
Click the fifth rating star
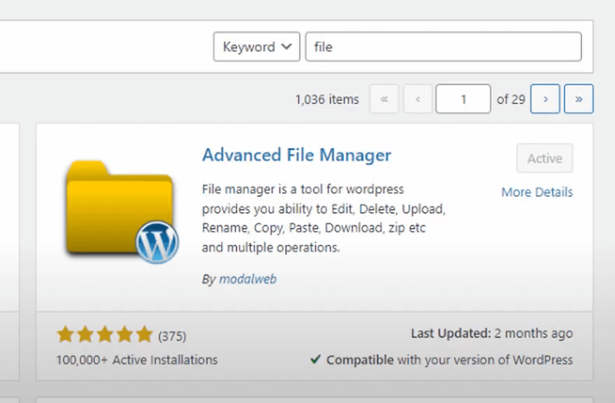click(144, 335)
